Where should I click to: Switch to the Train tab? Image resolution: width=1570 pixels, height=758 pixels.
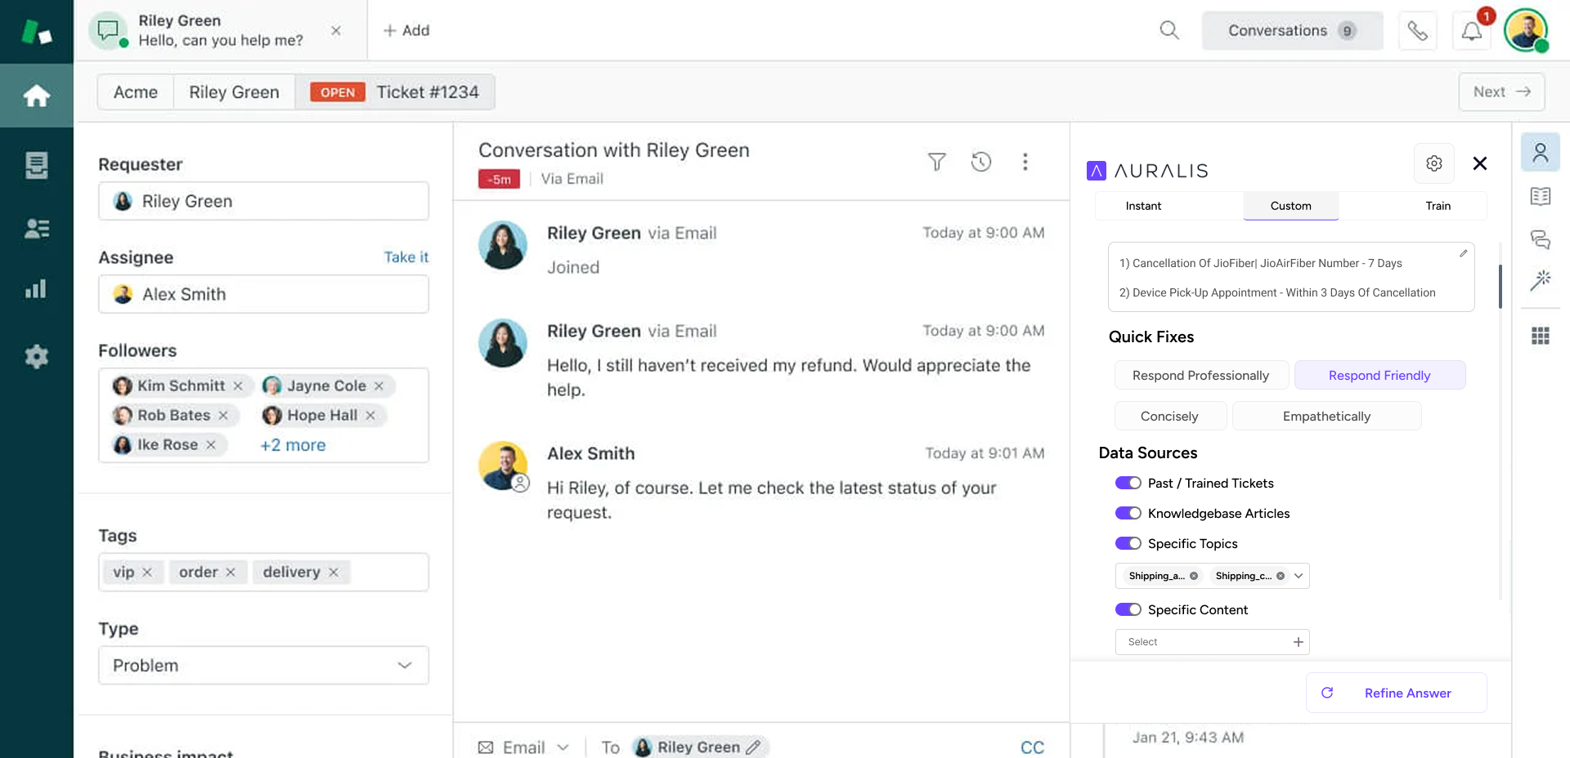[1438, 206]
